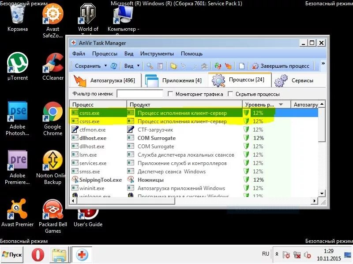The image size is (353, 264).
Task: Switch to the Сервисы tab
Action: pyautogui.click(x=298, y=81)
